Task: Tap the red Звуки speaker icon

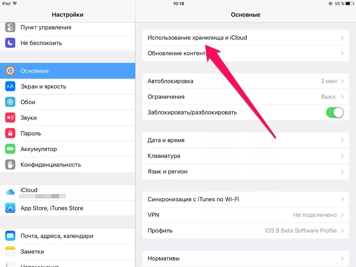Action: point(10,118)
